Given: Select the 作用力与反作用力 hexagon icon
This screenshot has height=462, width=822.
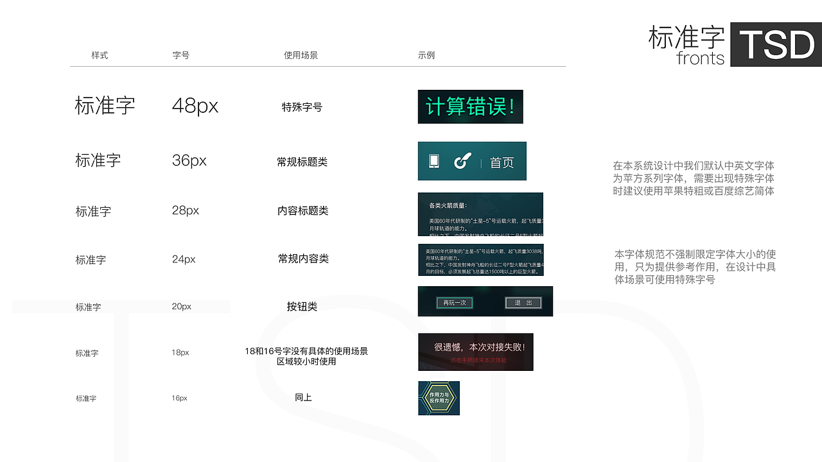Looking at the screenshot, I should coord(439,398).
